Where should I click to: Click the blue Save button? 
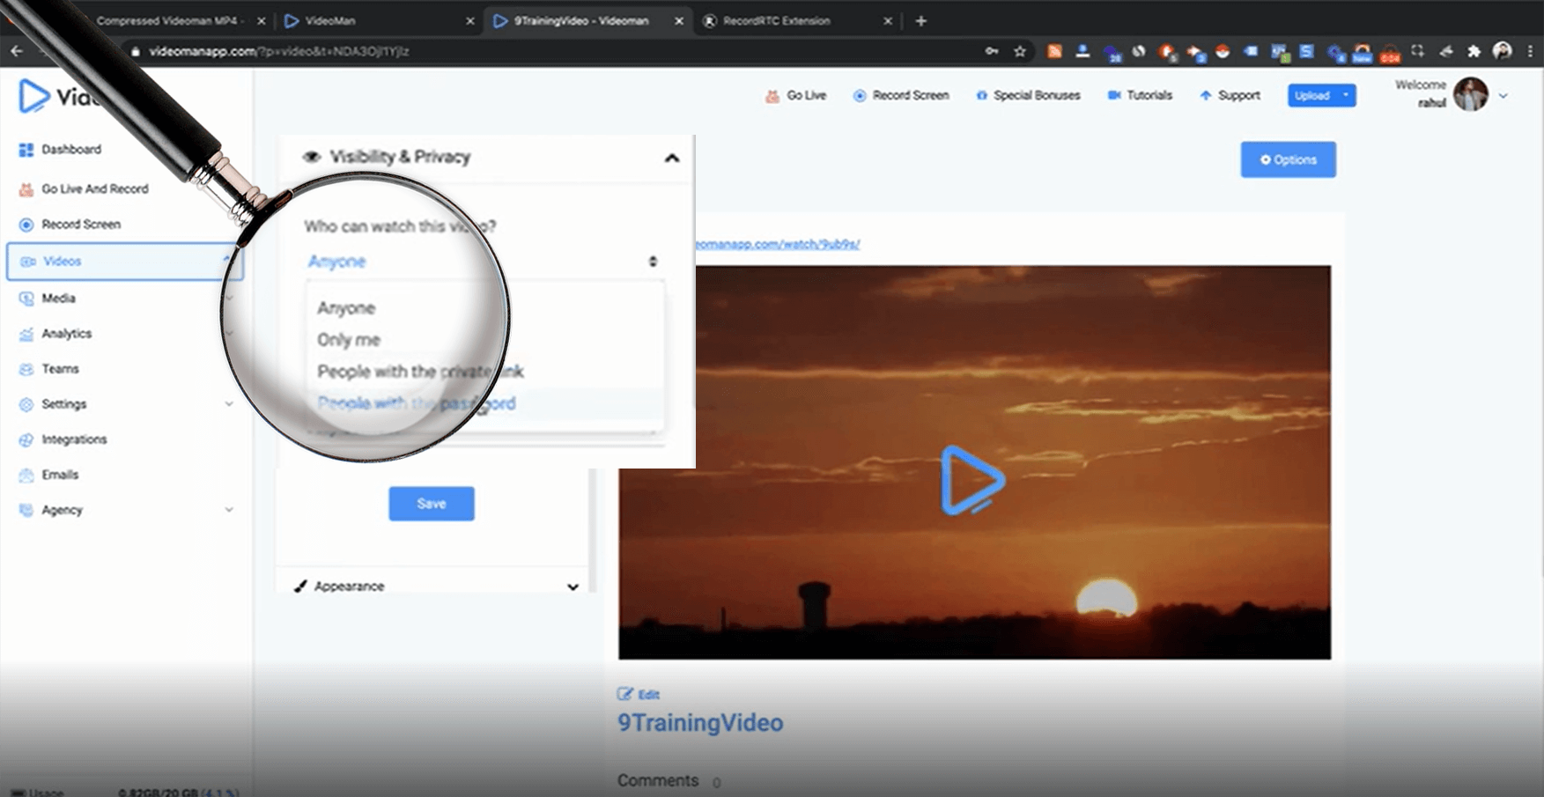point(432,504)
